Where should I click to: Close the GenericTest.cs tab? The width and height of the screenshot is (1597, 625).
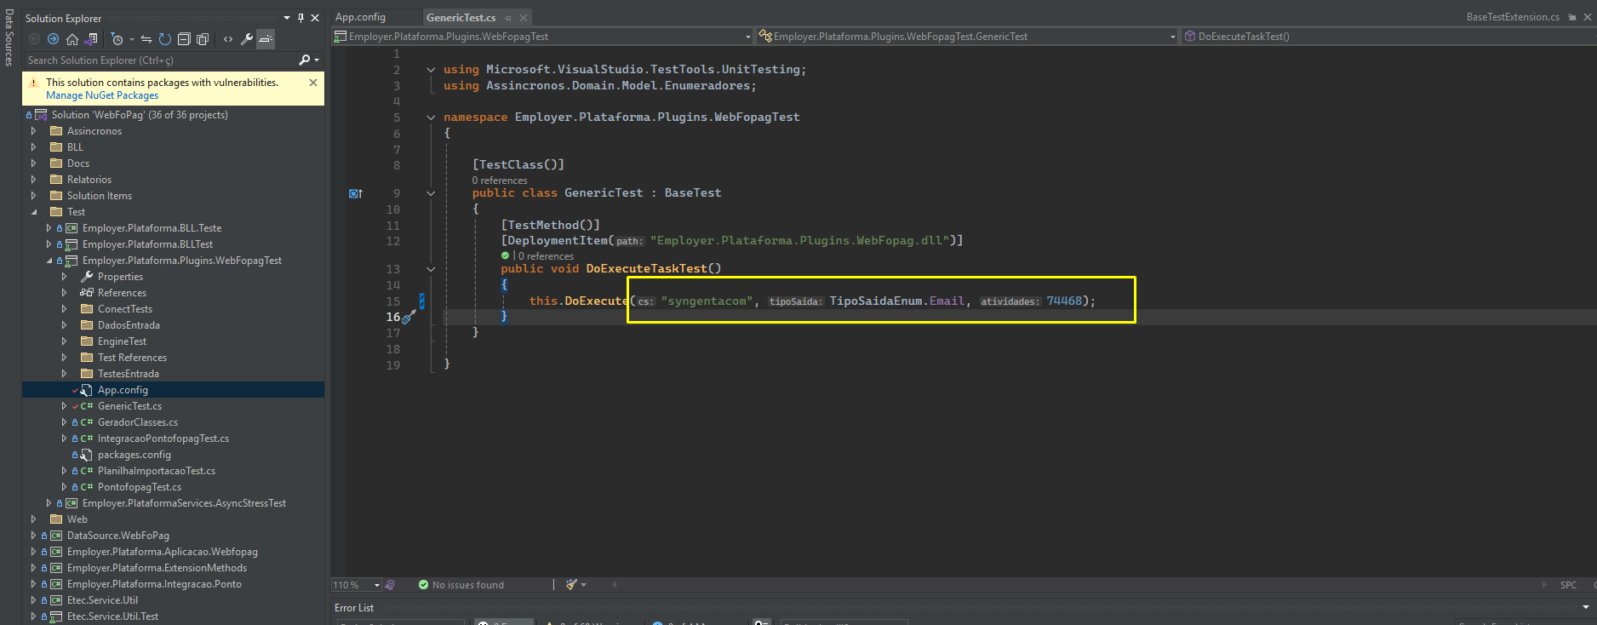click(x=524, y=18)
